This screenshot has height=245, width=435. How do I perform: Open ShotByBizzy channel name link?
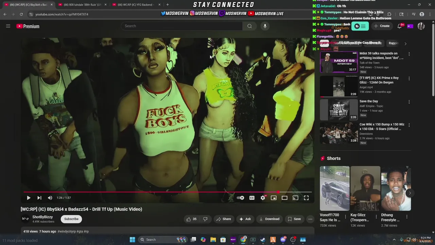click(x=42, y=217)
